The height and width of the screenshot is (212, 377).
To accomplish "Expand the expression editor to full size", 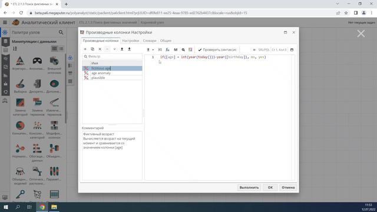I will coord(292,49).
